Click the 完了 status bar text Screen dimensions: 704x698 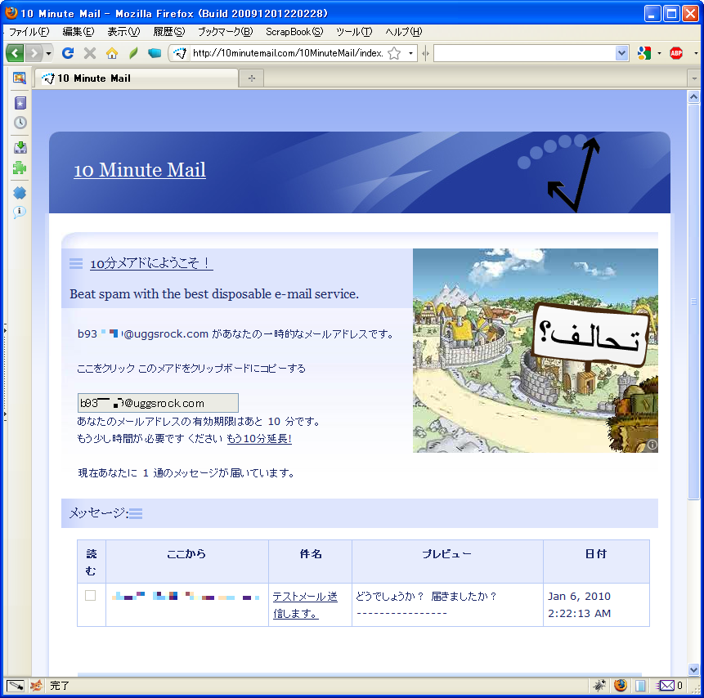pos(60,686)
